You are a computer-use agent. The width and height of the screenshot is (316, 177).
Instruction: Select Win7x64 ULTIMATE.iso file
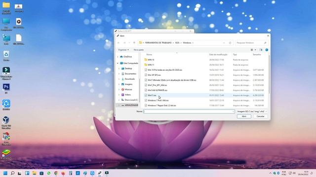pos(158,90)
